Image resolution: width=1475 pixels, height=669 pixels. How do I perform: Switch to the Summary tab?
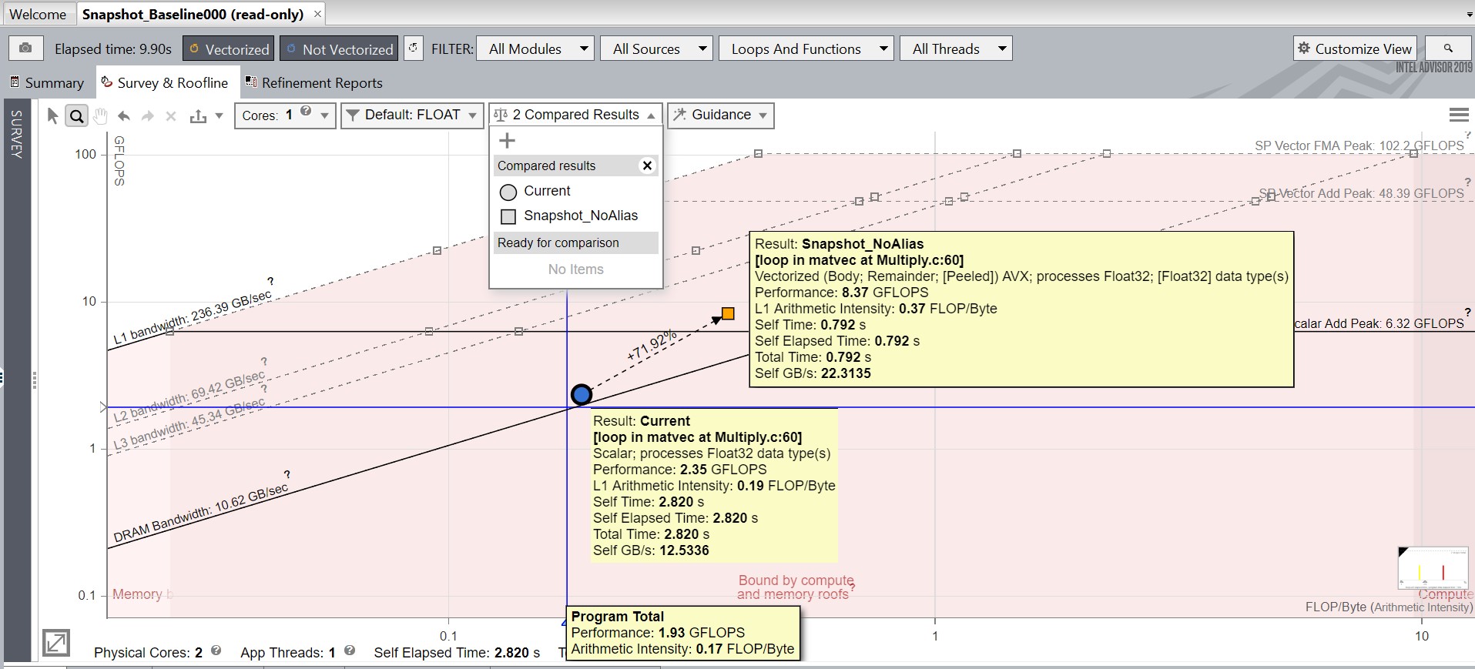(x=47, y=82)
